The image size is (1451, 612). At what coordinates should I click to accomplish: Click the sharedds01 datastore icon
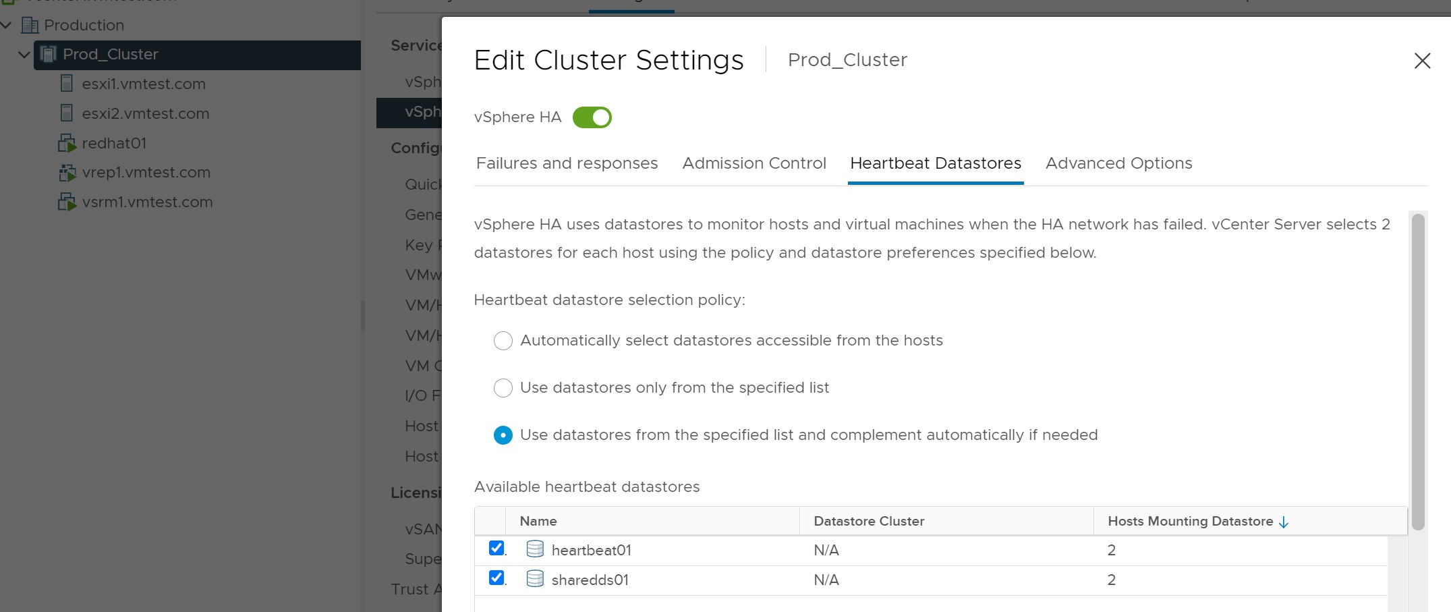click(x=535, y=579)
